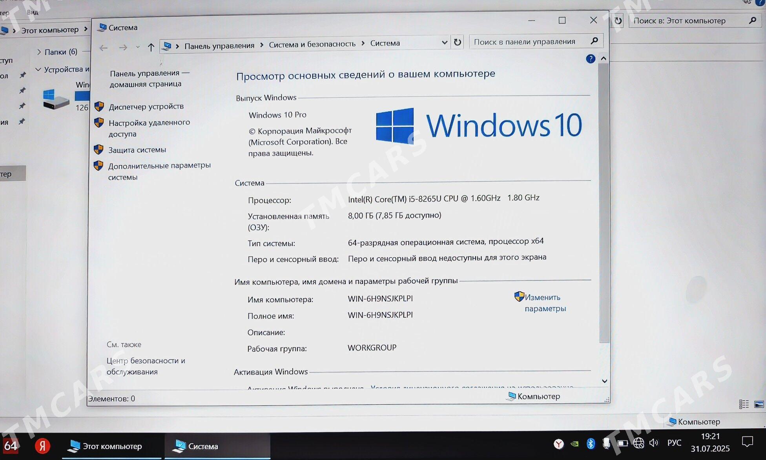
Task: Click the 'Поиск в: Этот компьютер' search box
Action: coord(695,20)
